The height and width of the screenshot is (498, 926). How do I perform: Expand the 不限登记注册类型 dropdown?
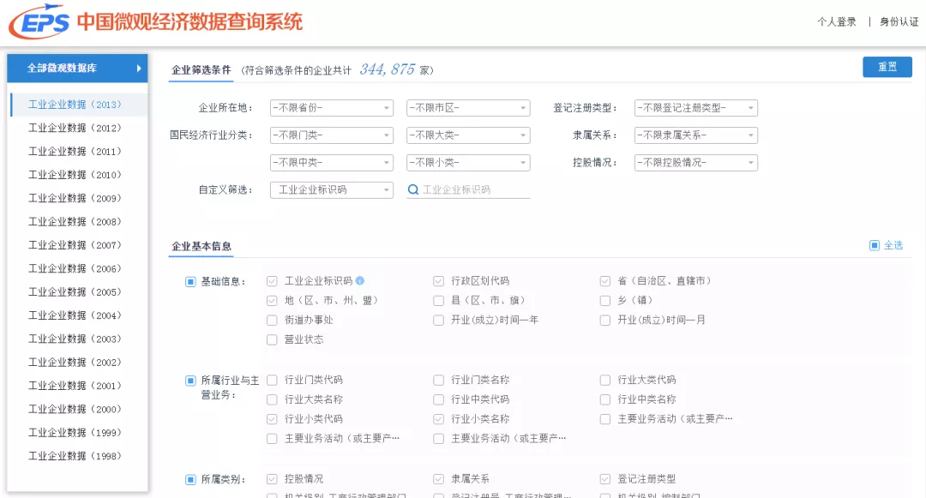(x=695, y=108)
